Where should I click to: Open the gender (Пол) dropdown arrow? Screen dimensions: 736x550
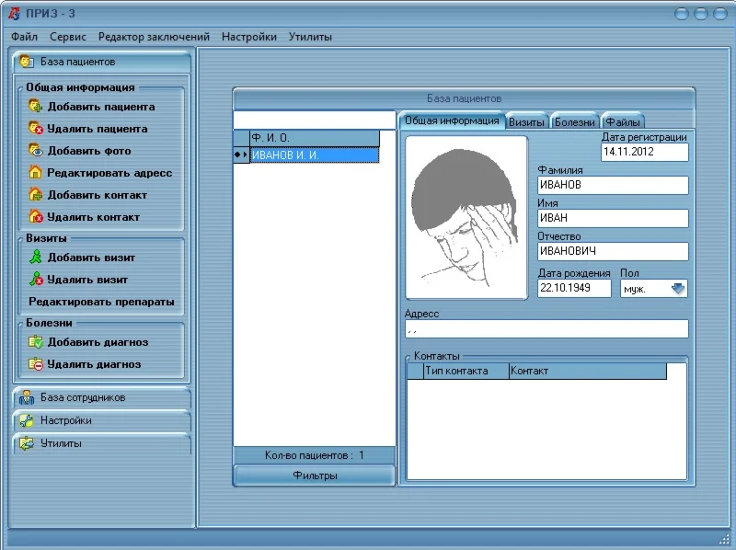(678, 289)
